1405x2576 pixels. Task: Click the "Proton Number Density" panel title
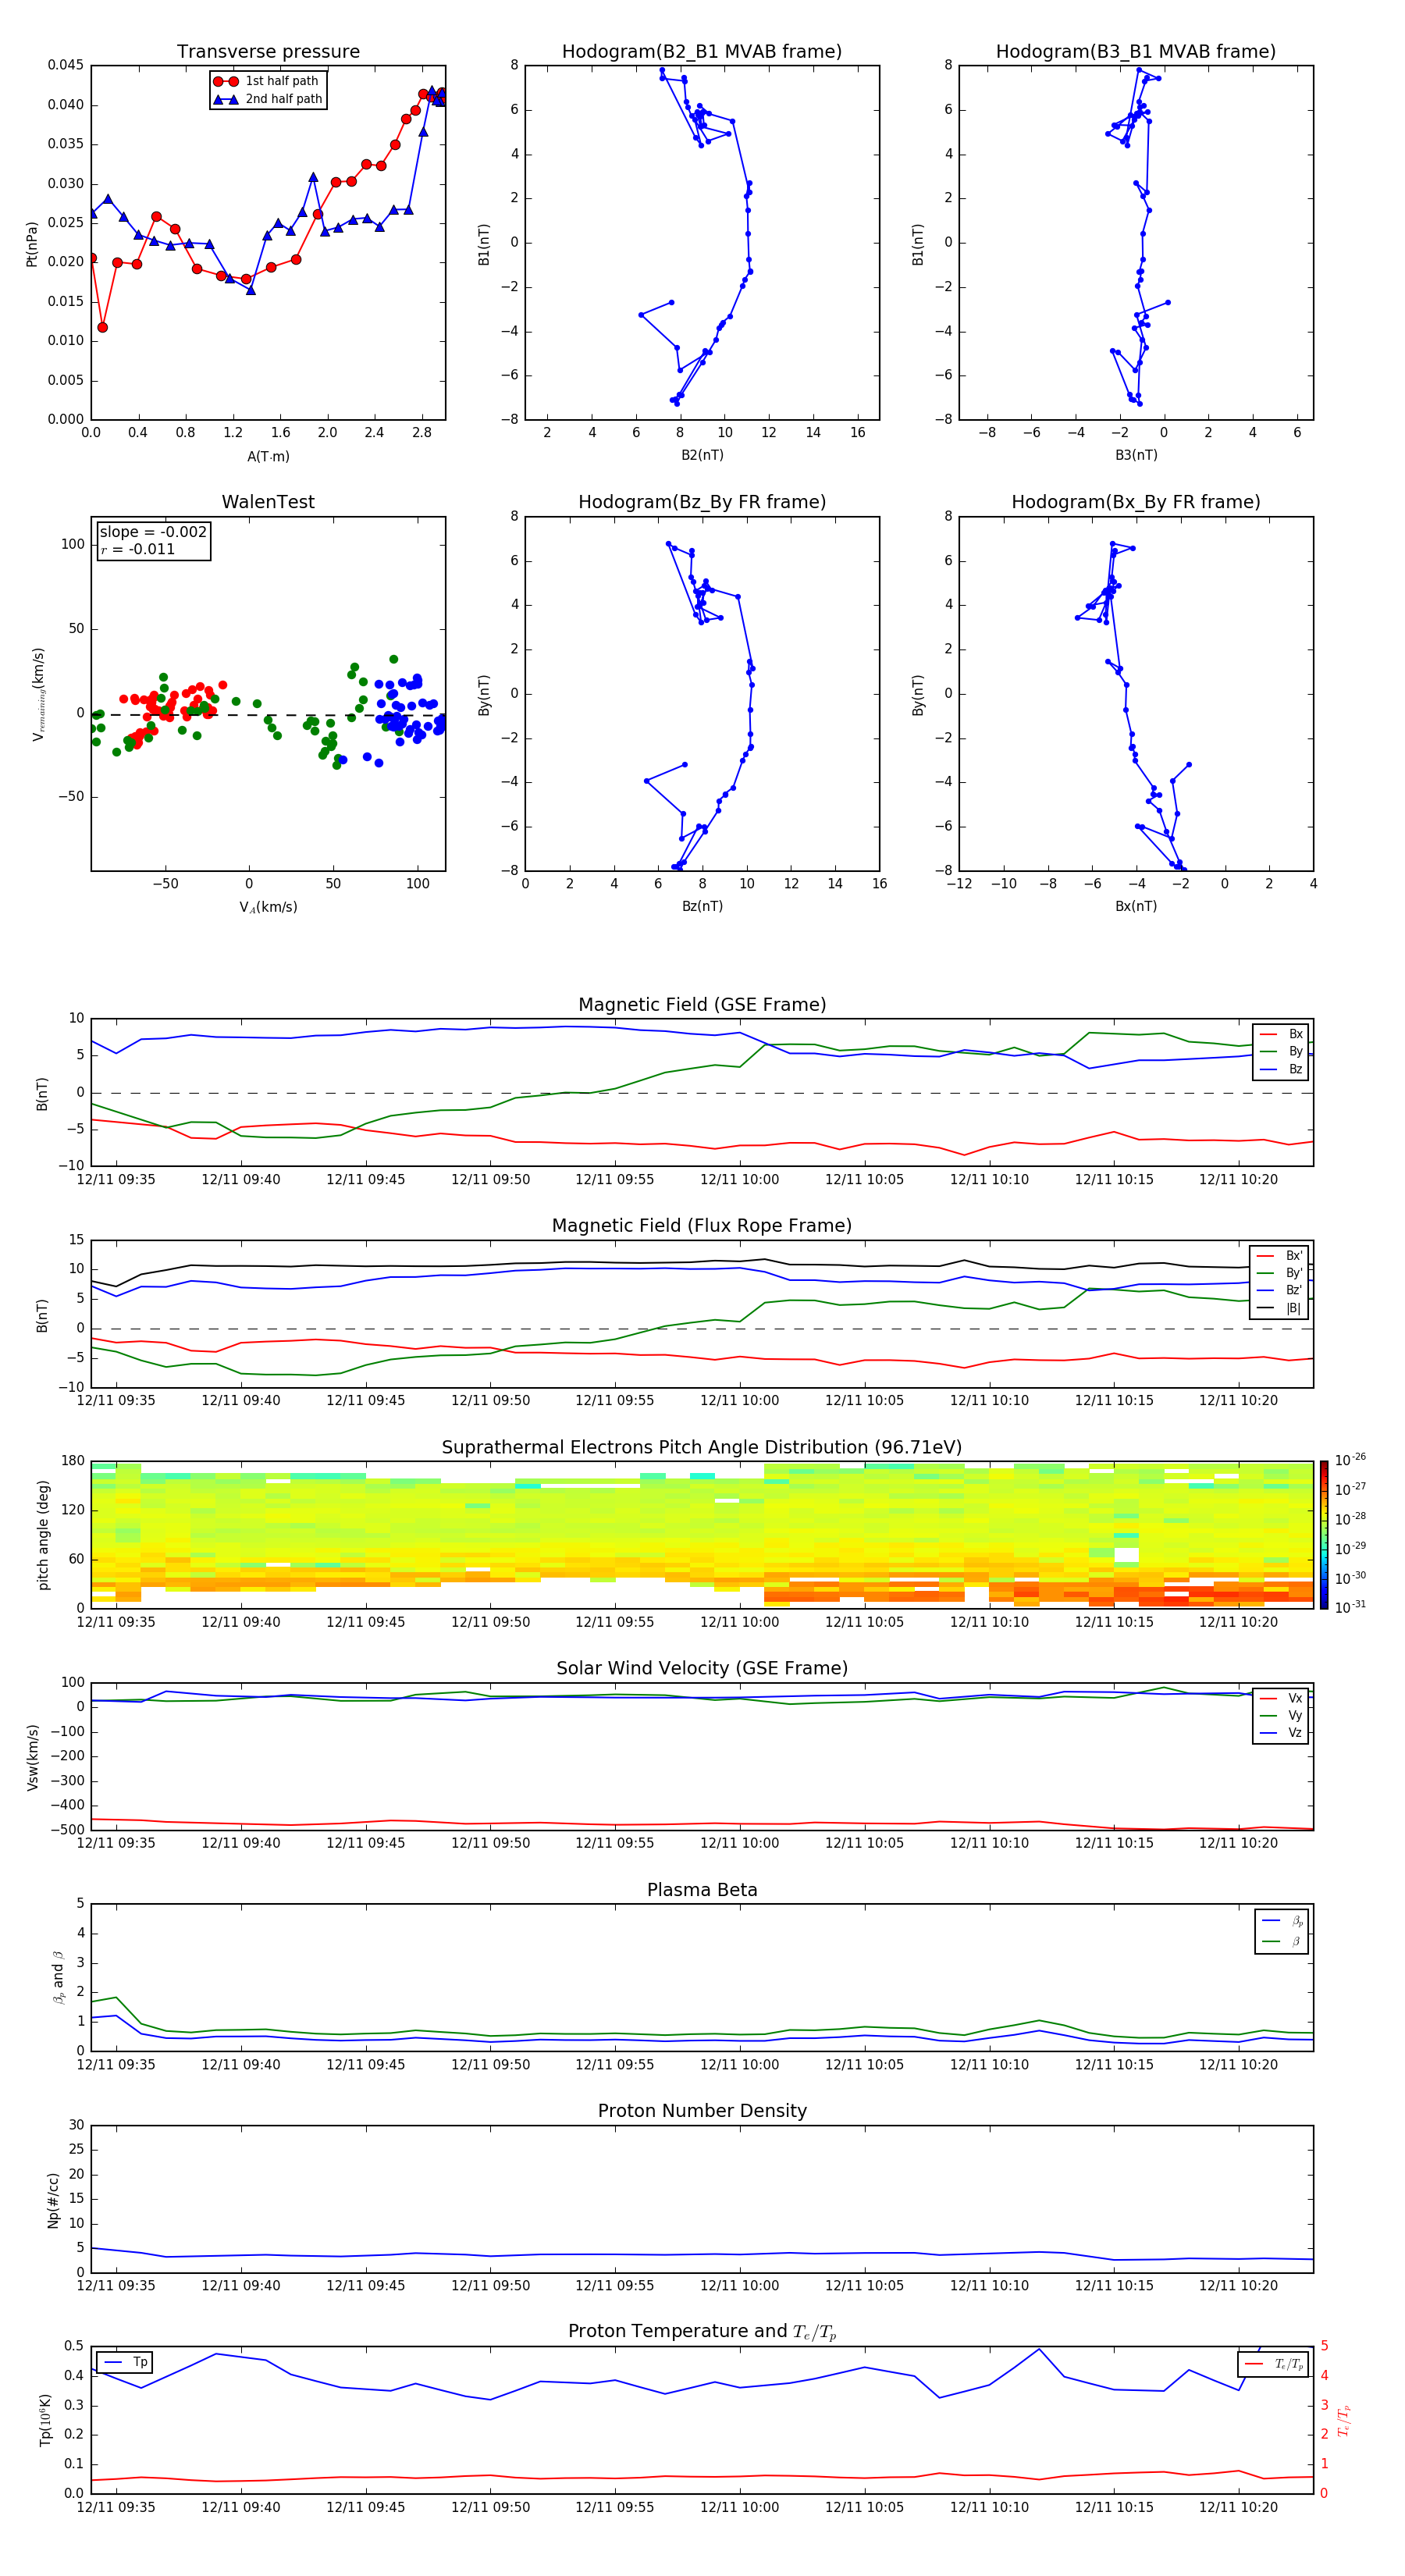702,2111
